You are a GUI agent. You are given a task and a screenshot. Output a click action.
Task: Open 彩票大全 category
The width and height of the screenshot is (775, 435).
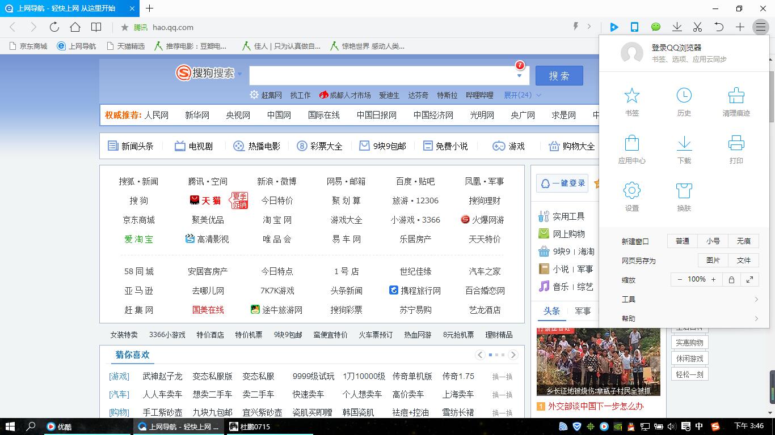[320, 146]
